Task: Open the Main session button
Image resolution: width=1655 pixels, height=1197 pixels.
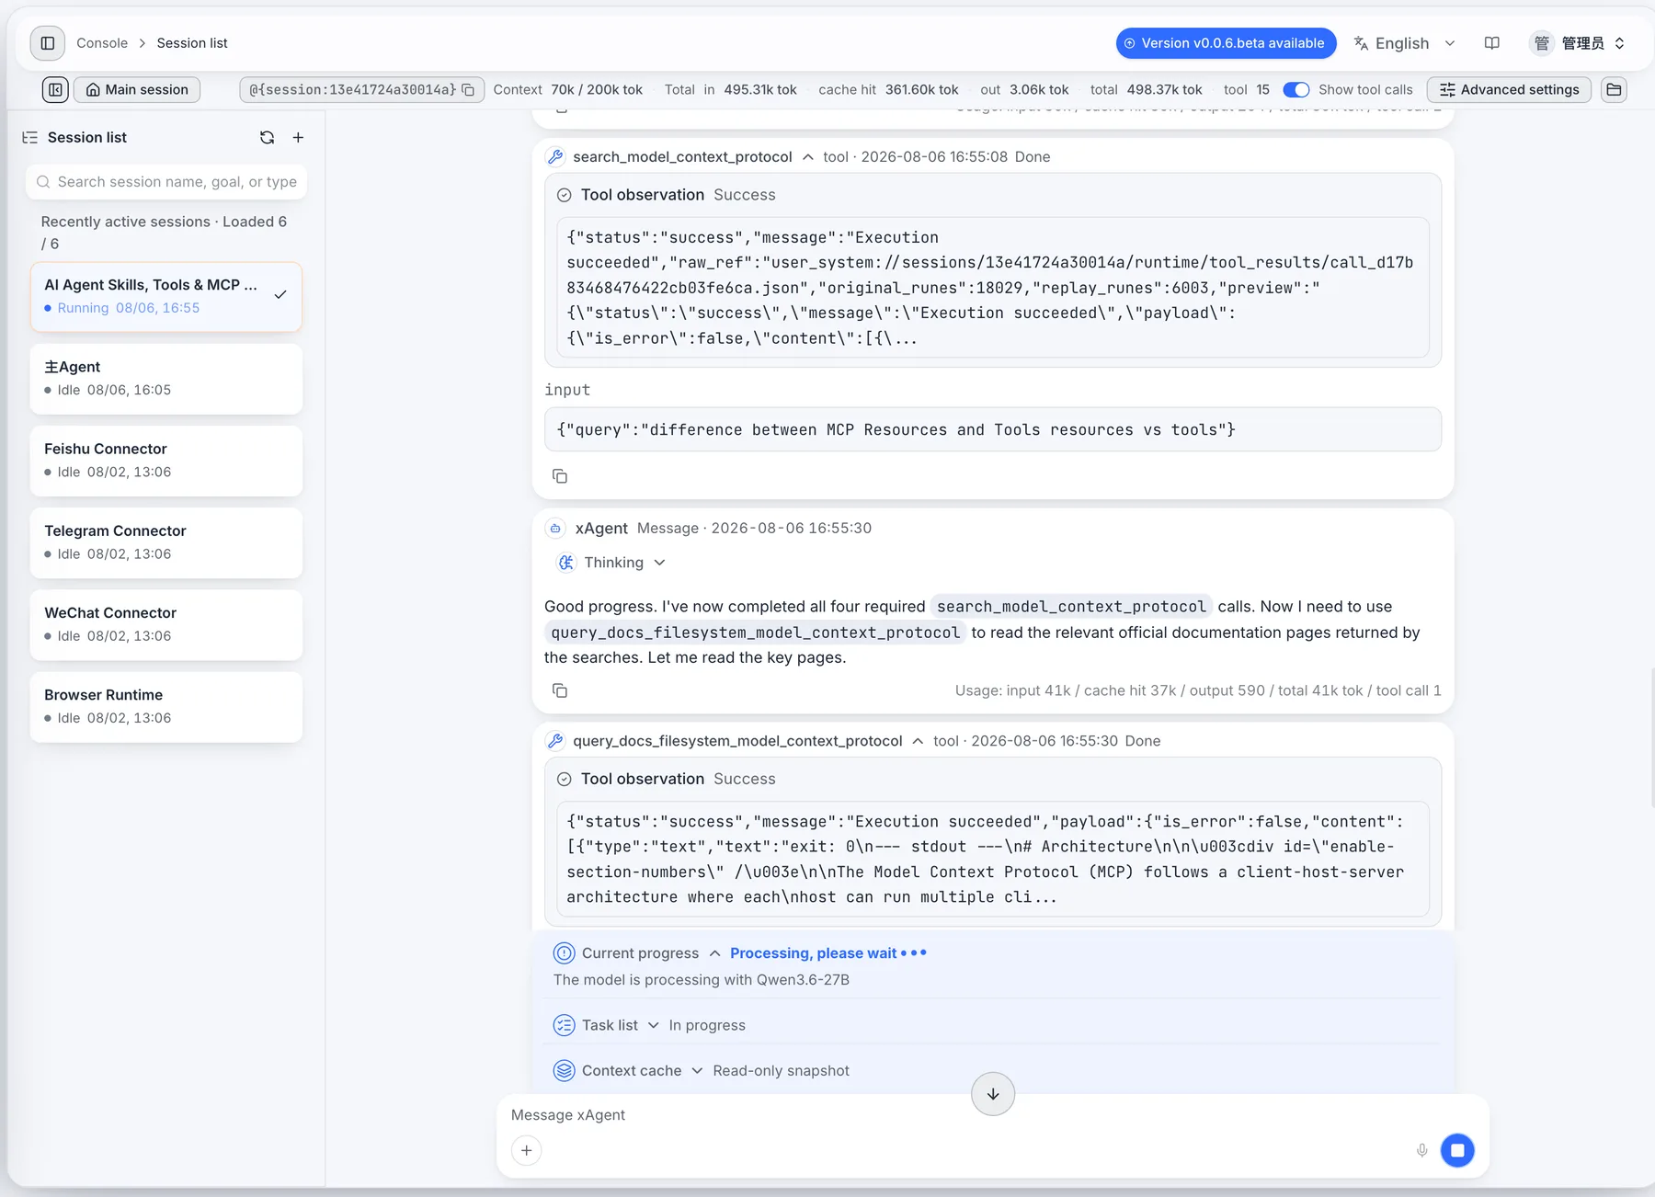Action: coord(137,89)
